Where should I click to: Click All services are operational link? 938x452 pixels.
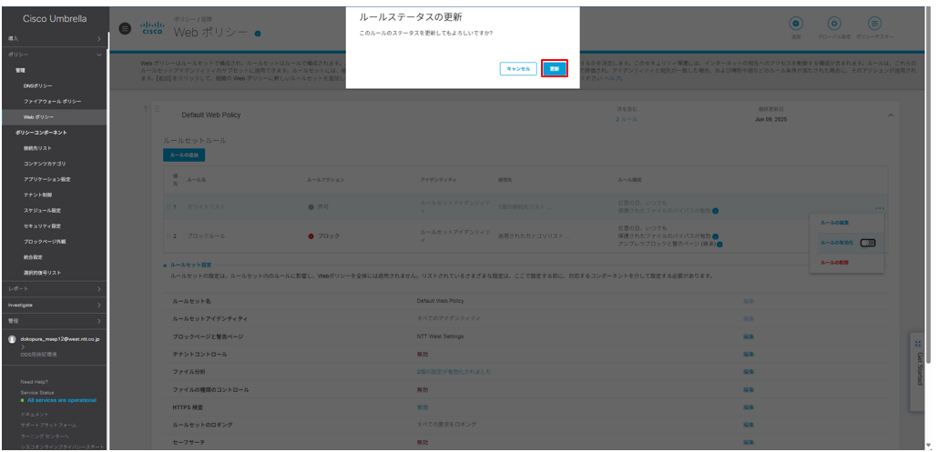click(62, 401)
